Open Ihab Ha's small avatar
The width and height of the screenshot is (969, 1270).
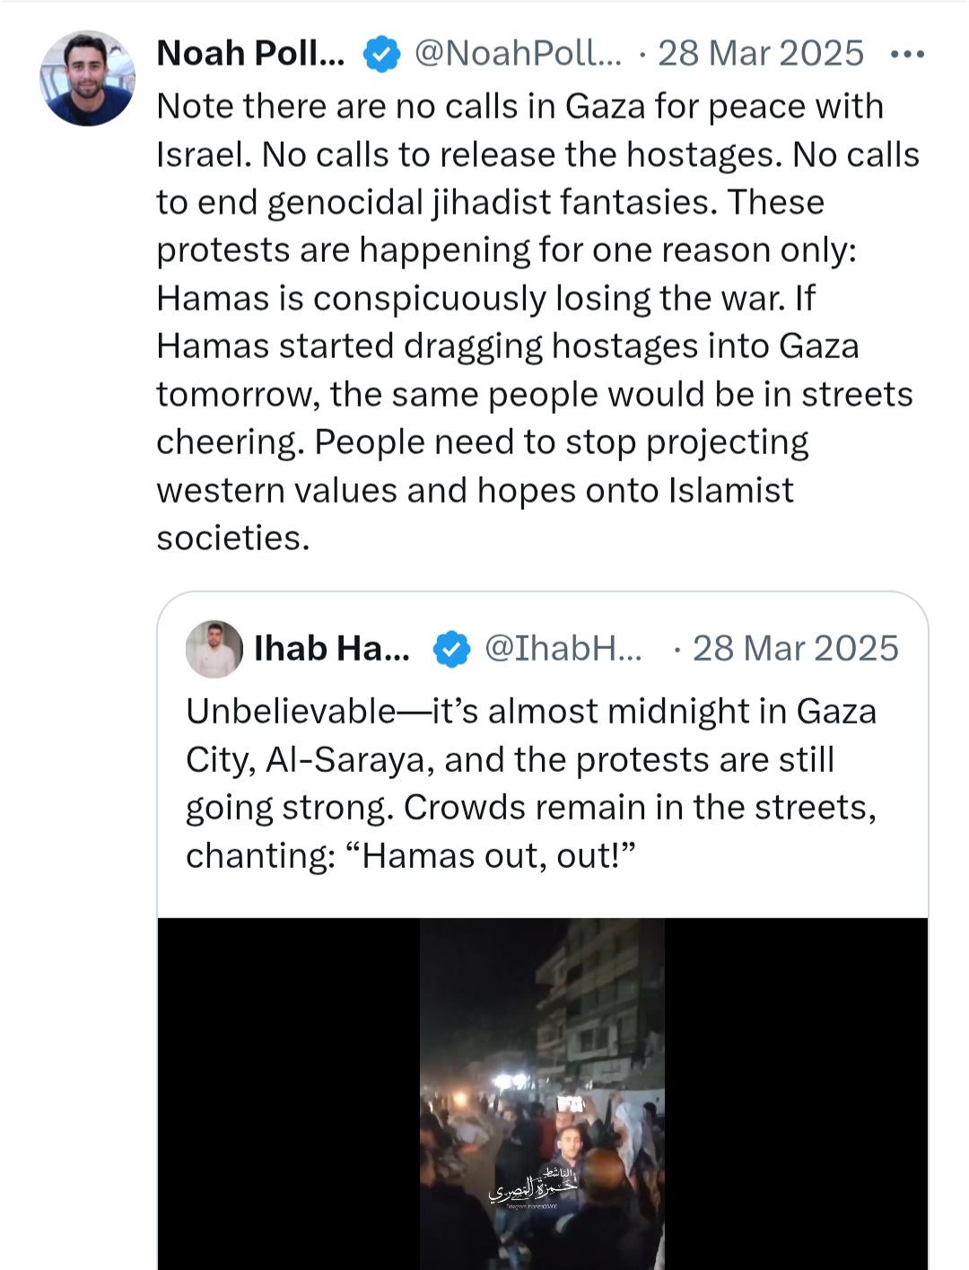click(214, 648)
